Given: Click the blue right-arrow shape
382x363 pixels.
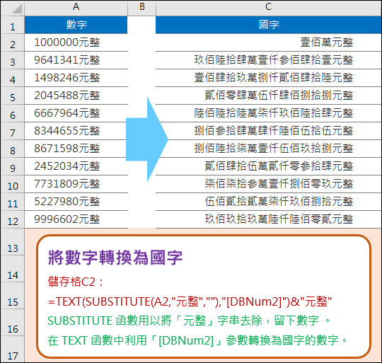Looking at the screenshot, I should point(147,139).
